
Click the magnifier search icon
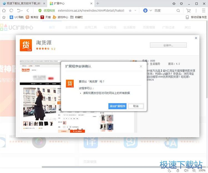[x=178, y=11]
